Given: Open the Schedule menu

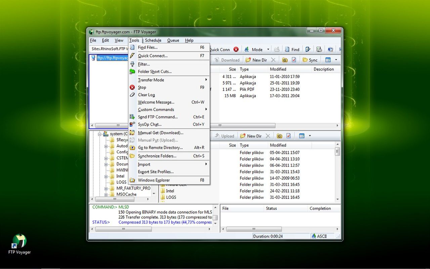Looking at the screenshot, I should [153, 40].
